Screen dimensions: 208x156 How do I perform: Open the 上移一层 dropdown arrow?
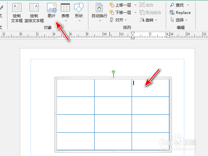(x=136, y=5)
